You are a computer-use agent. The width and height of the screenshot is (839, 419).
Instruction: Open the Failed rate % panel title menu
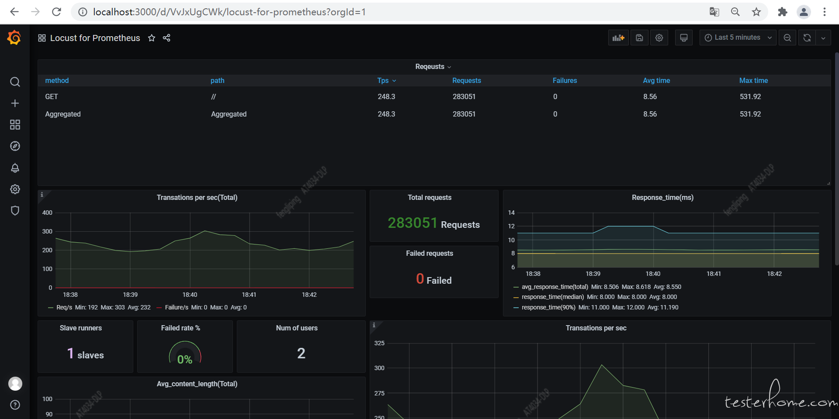pos(180,328)
